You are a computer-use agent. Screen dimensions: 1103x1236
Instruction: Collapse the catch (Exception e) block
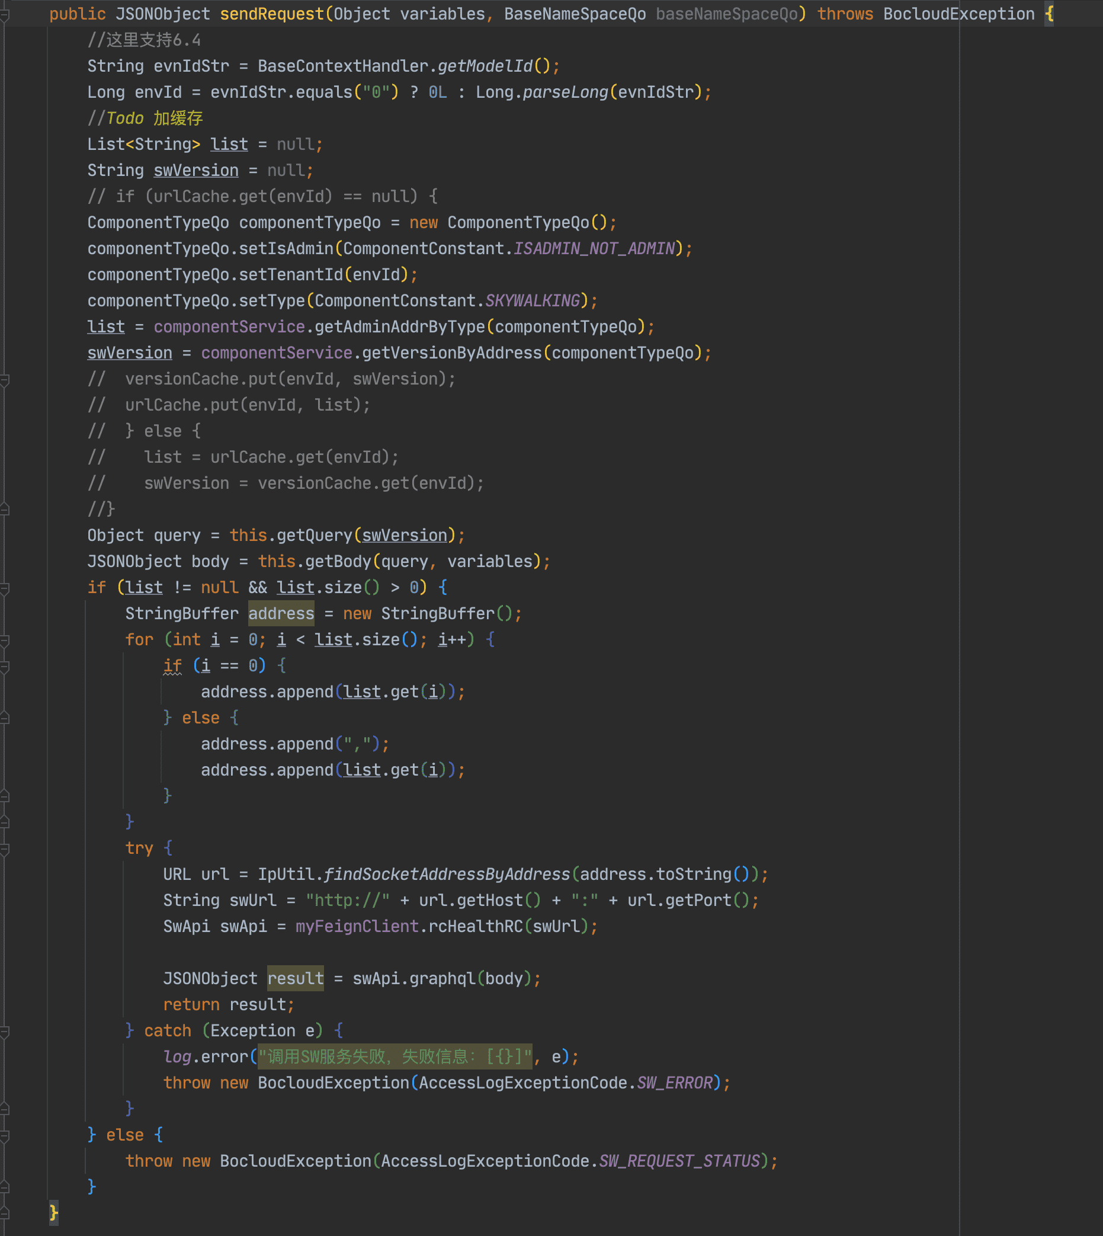click(x=4, y=1031)
